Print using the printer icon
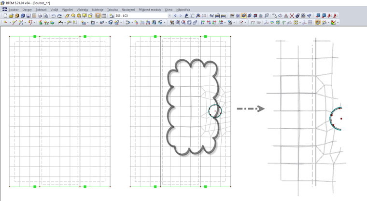Screen dimensions: 367x201 tap(40, 15)
